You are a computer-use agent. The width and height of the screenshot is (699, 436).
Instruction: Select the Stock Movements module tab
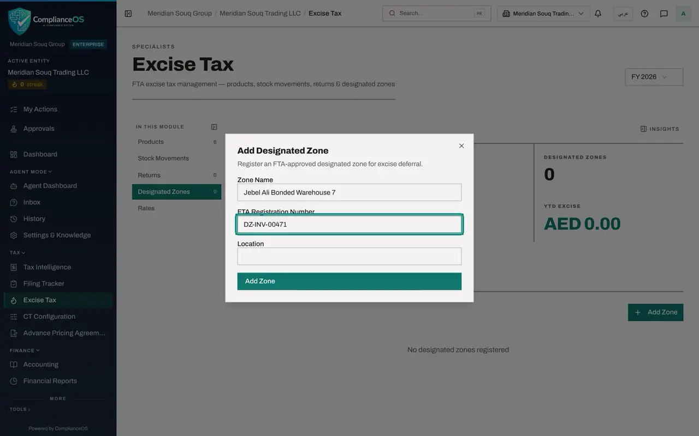tap(176, 159)
